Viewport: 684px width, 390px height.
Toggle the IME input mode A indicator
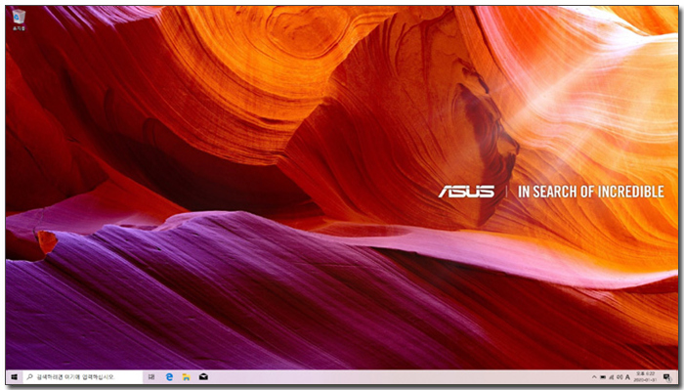[x=627, y=377]
